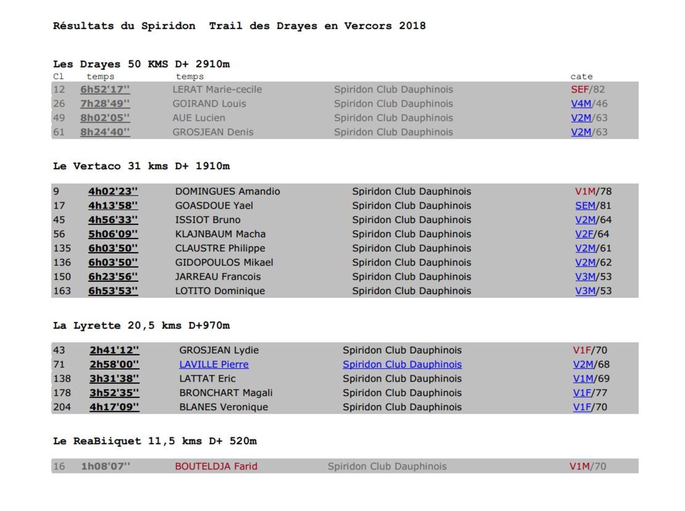The width and height of the screenshot is (685, 511).
Task: Click the 4h56'33'' time link
Action: [113, 220]
